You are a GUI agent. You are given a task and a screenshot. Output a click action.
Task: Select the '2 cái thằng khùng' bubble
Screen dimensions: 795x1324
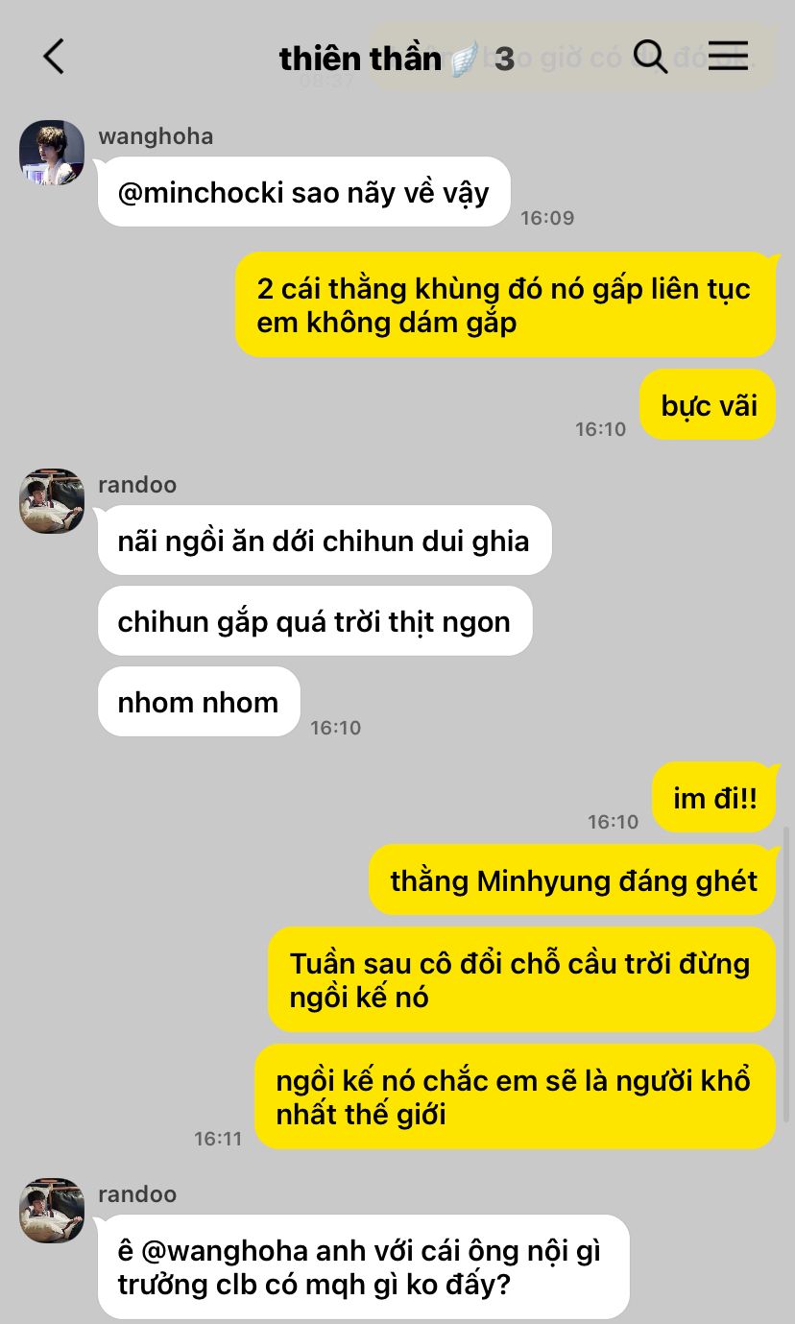coord(505,304)
